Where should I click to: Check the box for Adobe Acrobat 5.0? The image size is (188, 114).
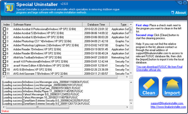(x=4, y=33)
